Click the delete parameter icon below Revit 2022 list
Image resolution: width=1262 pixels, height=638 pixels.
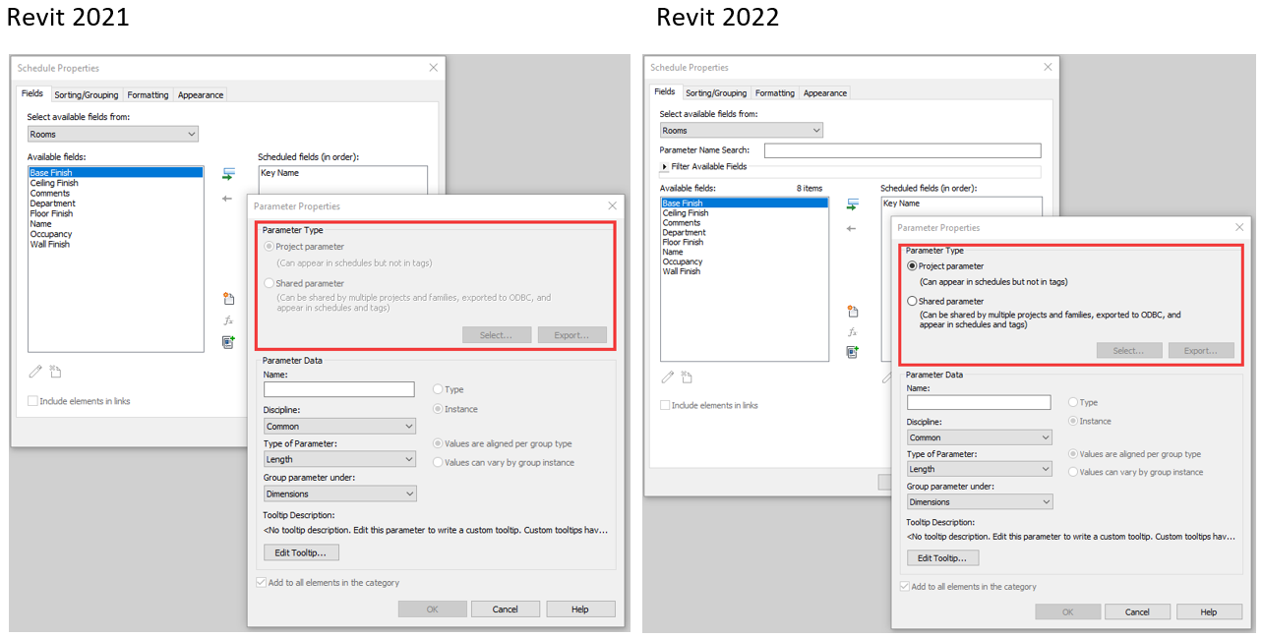coord(687,377)
